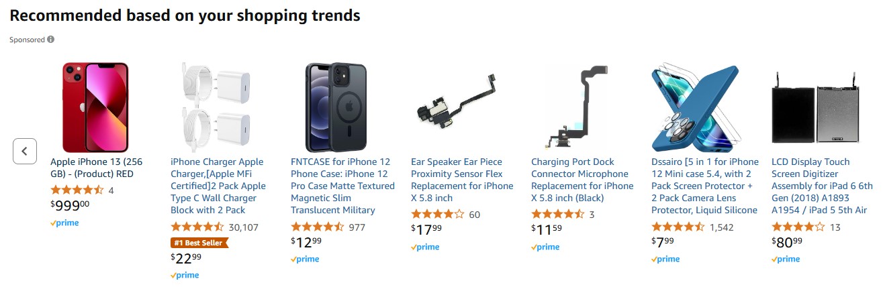The image size is (883, 287).
Task: Click the Sponsored info icon
Action: coord(51,40)
